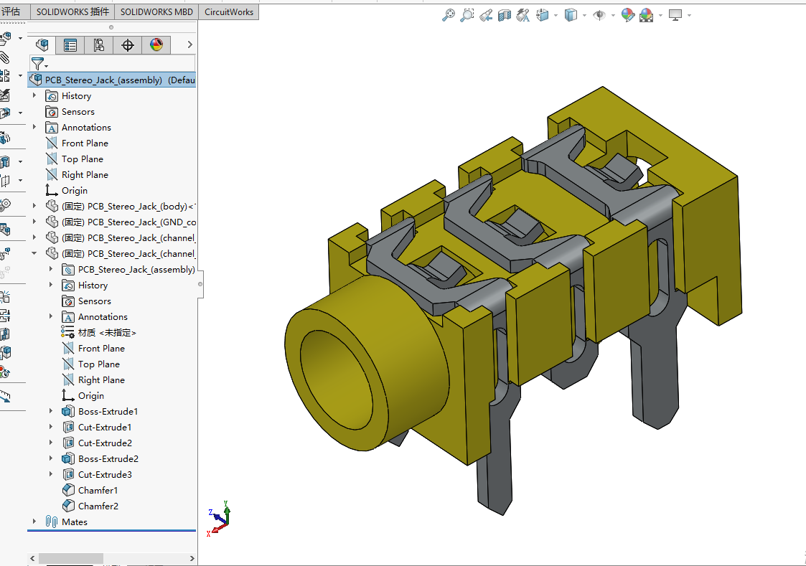The width and height of the screenshot is (806, 566).
Task: Expand the top-level History folder arrow
Action: 34,95
